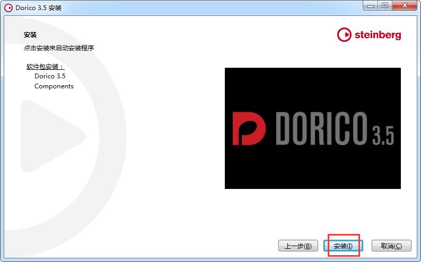Maximize the Dorico 3.5 installer window
This screenshot has height=262, width=421.
385,6
